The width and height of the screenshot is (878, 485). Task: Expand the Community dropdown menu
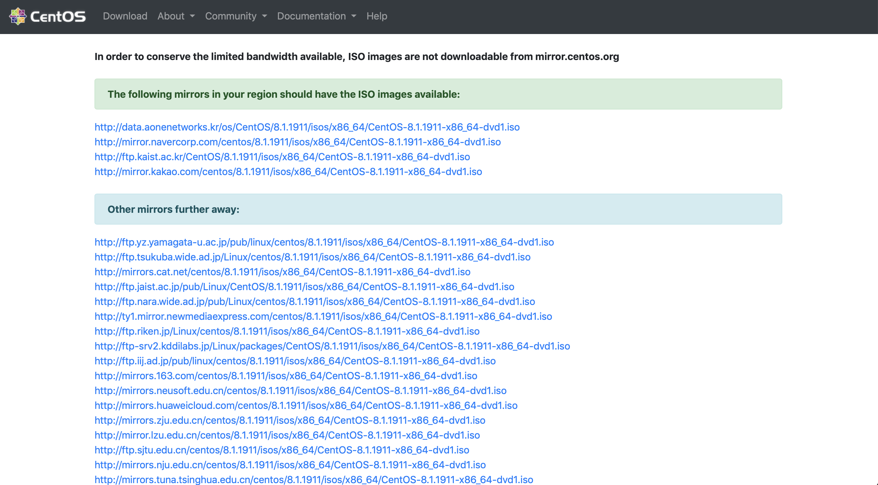[236, 16]
